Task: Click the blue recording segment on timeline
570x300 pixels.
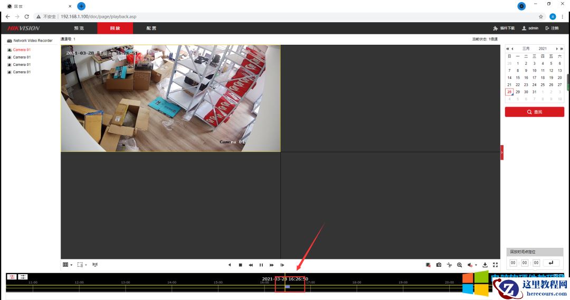Action: click(x=288, y=287)
